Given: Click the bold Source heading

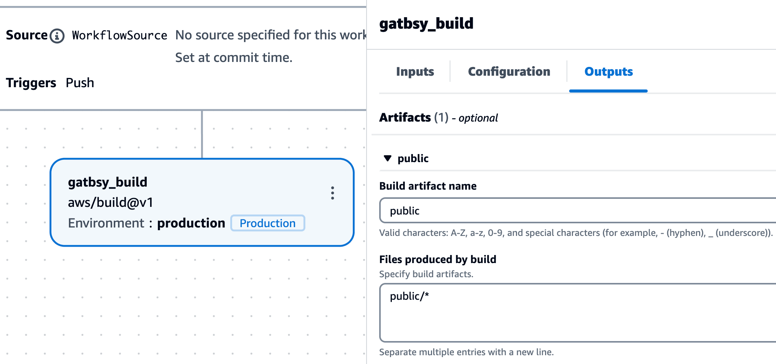Looking at the screenshot, I should 26,35.
